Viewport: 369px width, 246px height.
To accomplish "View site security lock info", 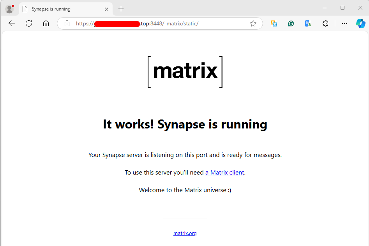I will click(67, 23).
